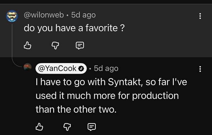Like the comment by @wilonweb
This screenshot has height=135, width=212.
27,45
